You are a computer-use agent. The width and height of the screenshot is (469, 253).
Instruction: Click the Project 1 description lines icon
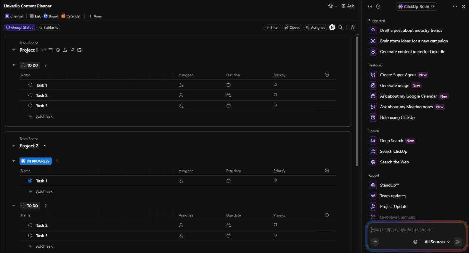51,50
